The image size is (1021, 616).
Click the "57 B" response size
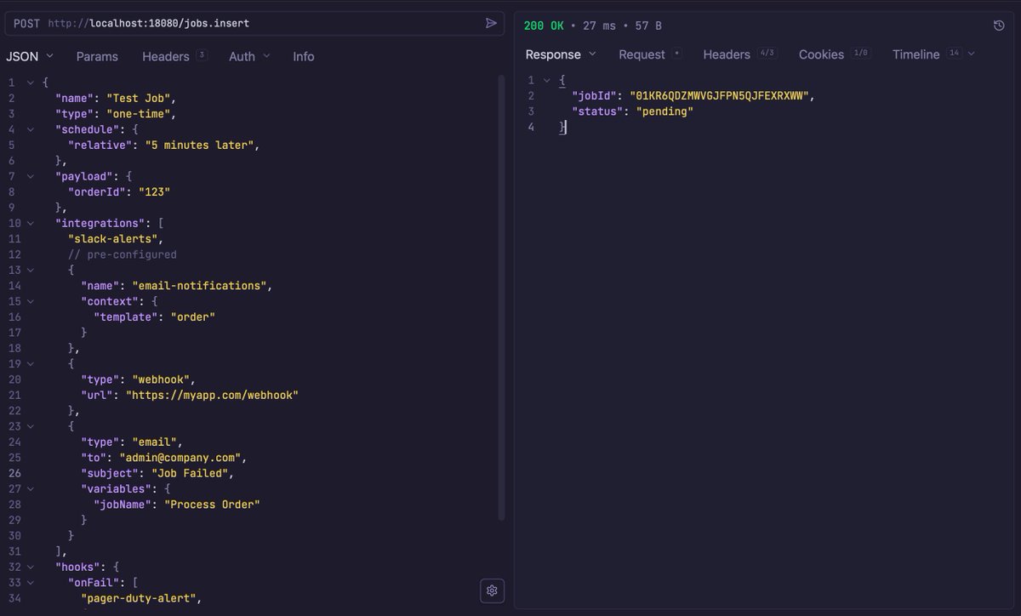[x=648, y=26]
